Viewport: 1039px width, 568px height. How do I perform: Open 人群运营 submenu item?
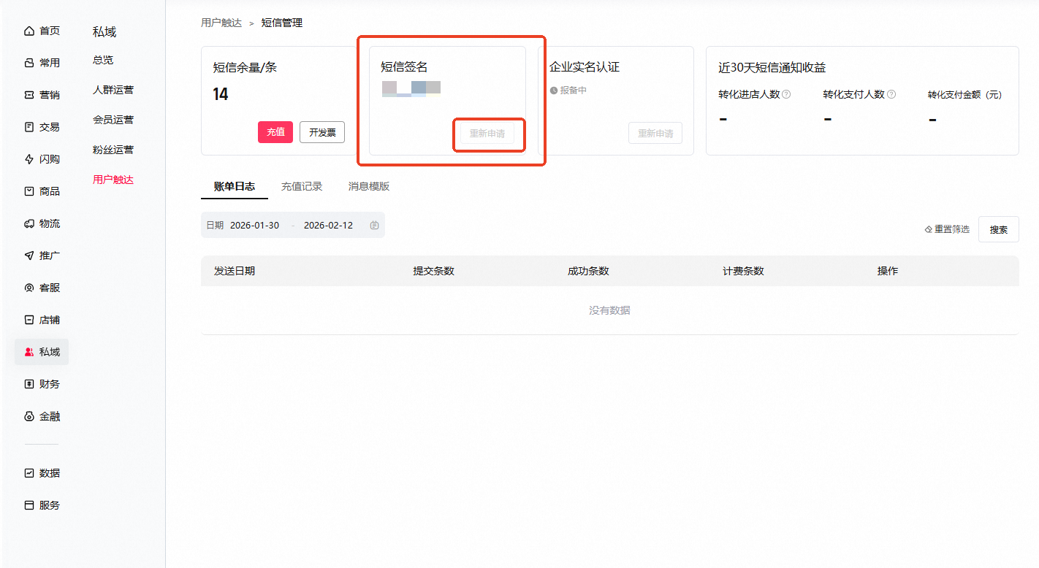[113, 90]
